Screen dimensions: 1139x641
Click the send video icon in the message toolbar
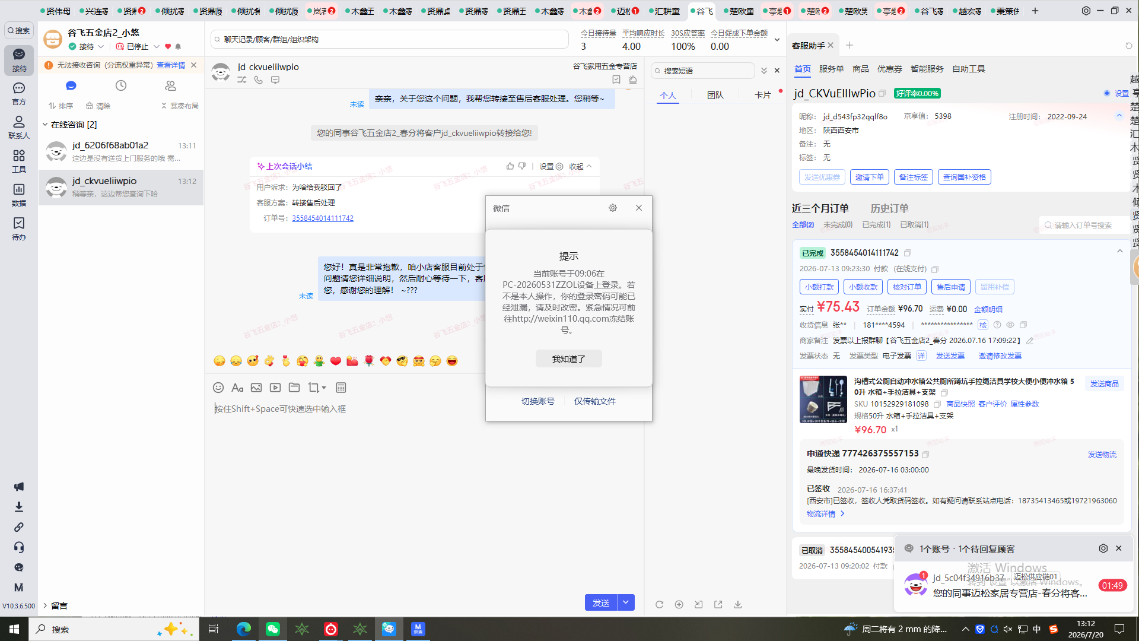point(275,388)
